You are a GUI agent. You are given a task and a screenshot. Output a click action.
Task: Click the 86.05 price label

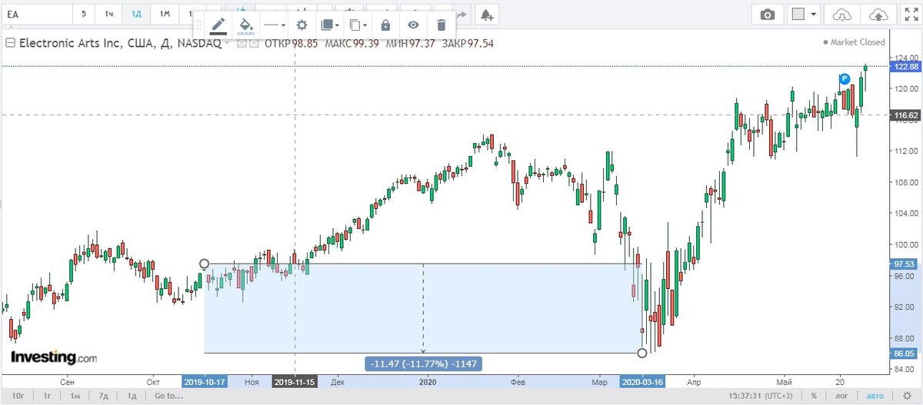pyautogui.click(x=904, y=354)
